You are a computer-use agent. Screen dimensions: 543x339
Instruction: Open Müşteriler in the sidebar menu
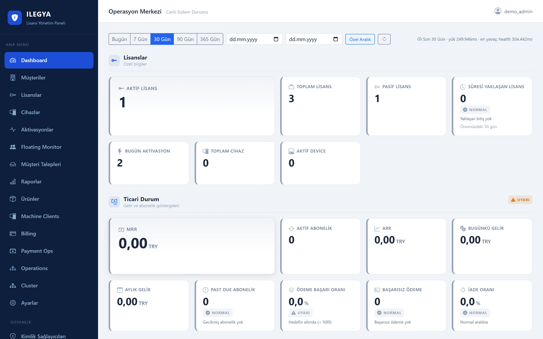point(49,78)
